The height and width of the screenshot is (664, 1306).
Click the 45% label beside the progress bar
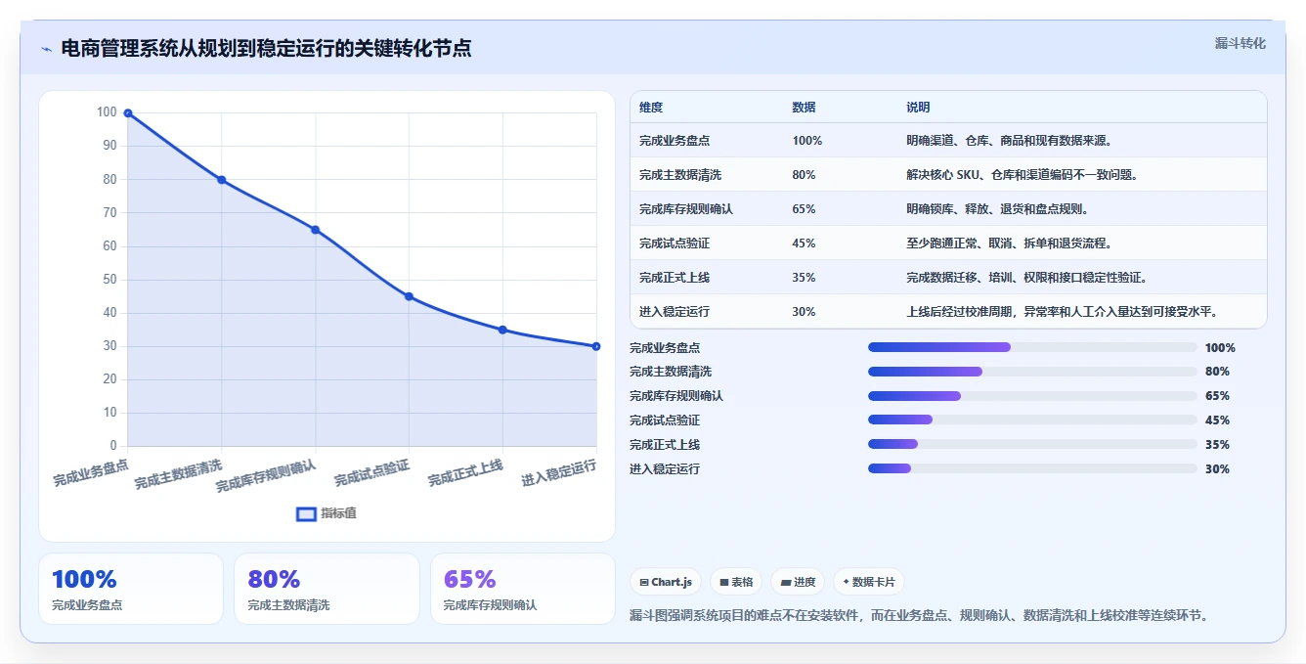[1217, 421]
